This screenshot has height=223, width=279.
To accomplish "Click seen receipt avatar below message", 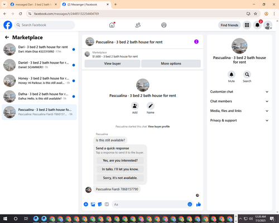I will tap(198, 195).
